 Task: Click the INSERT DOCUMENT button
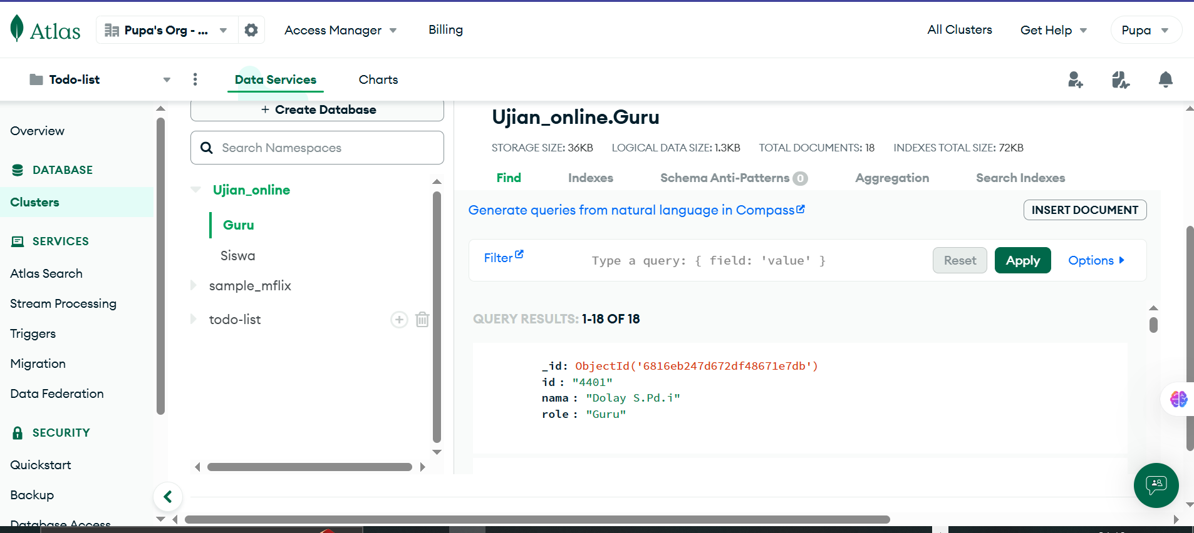[x=1084, y=210]
